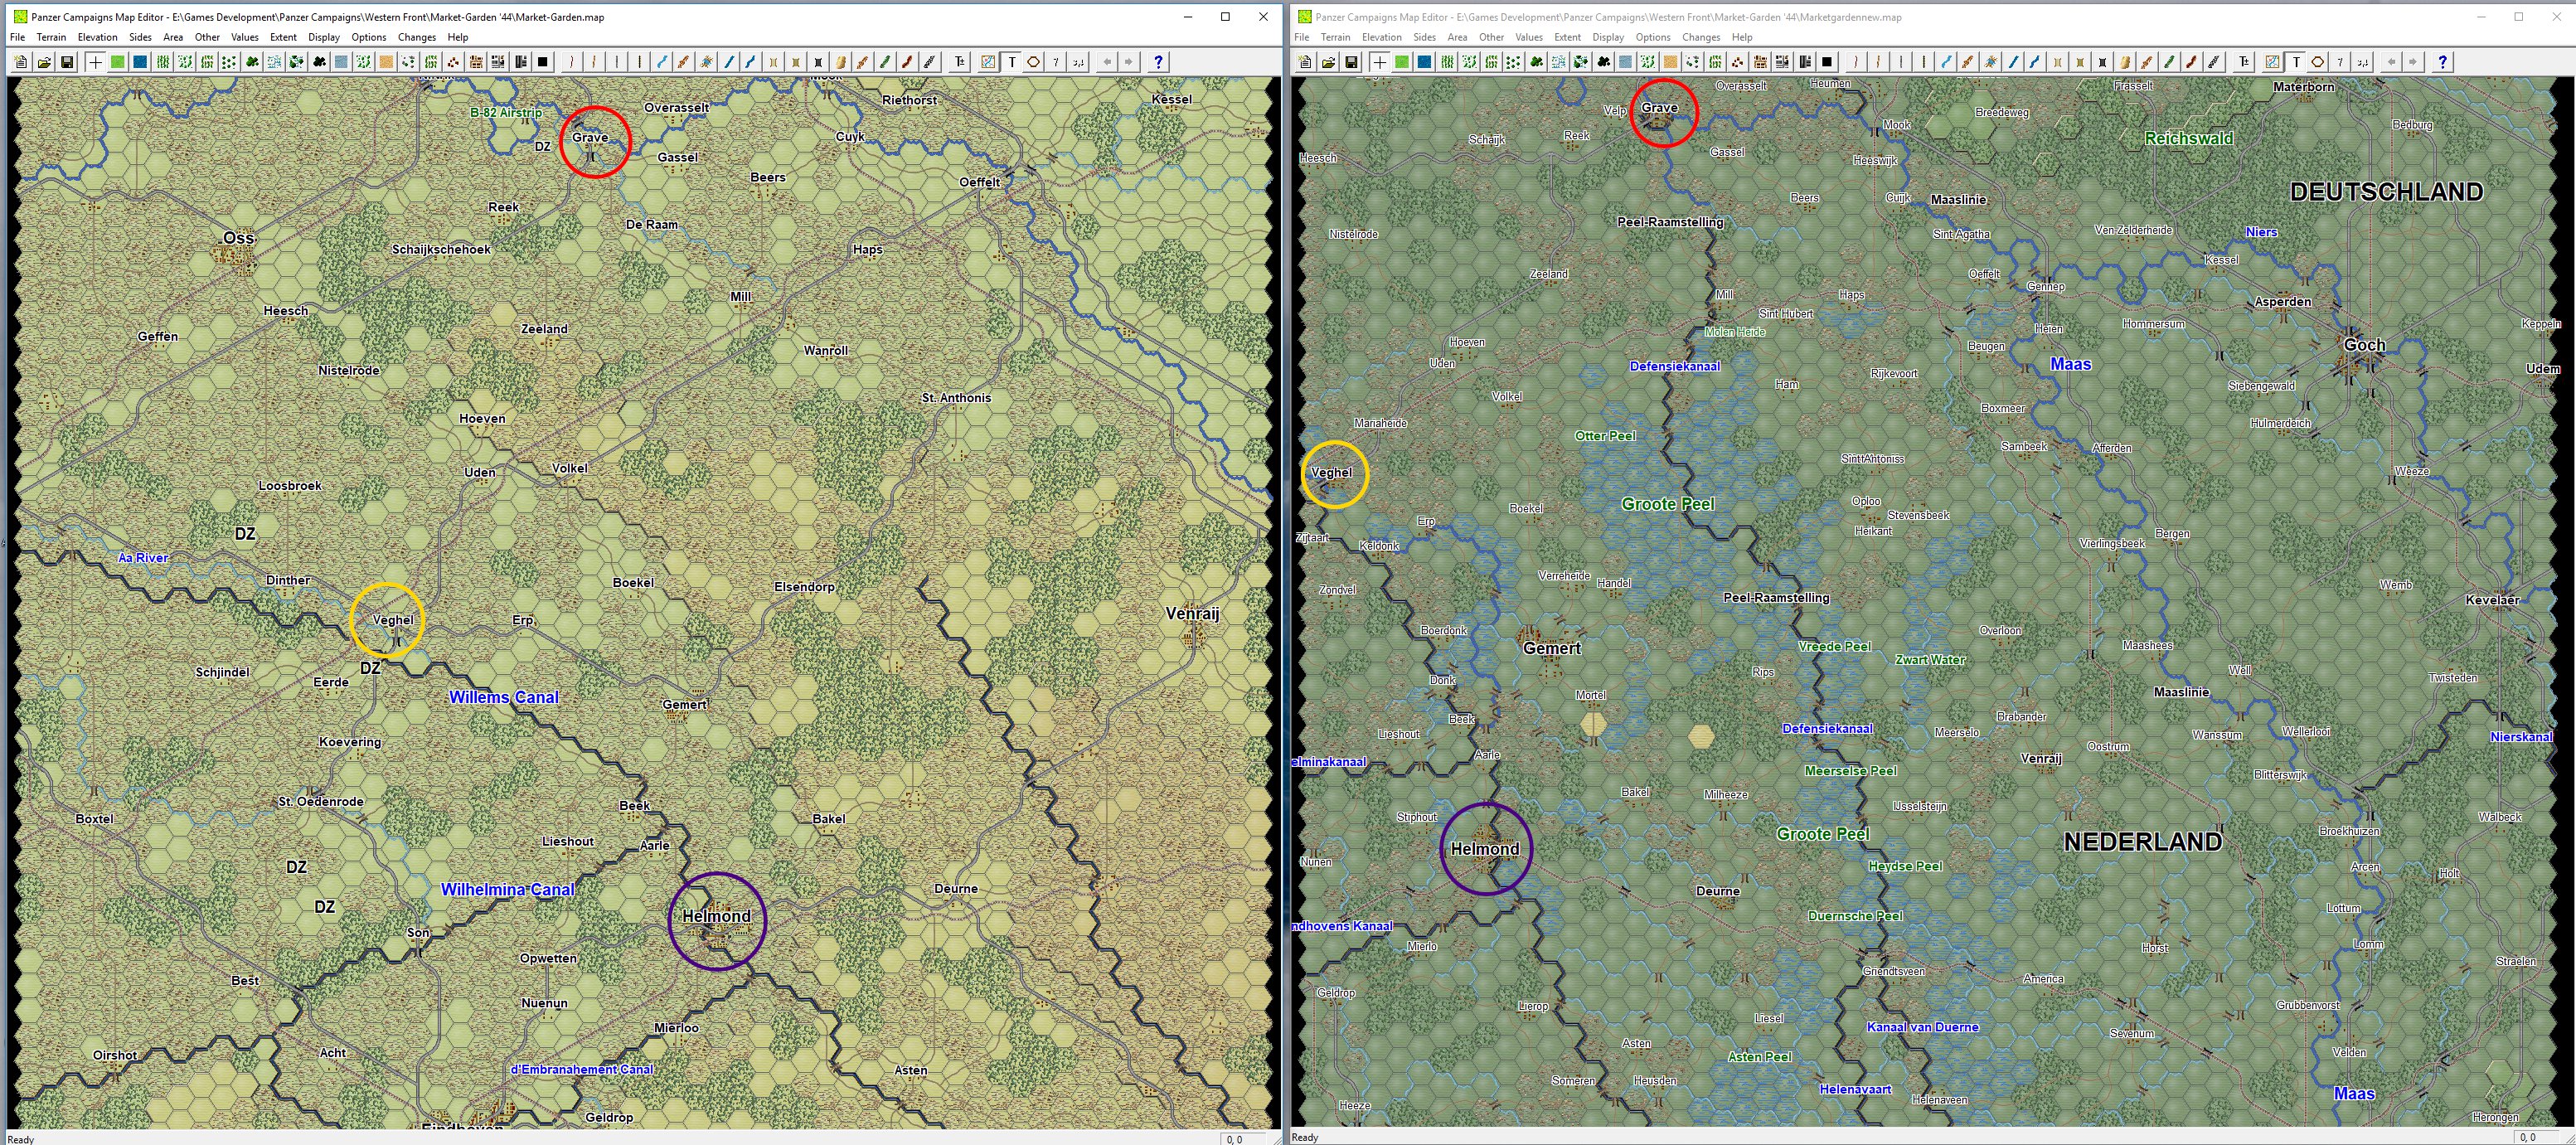Click DEUTSCHLAND label on right map

[2386, 192]
